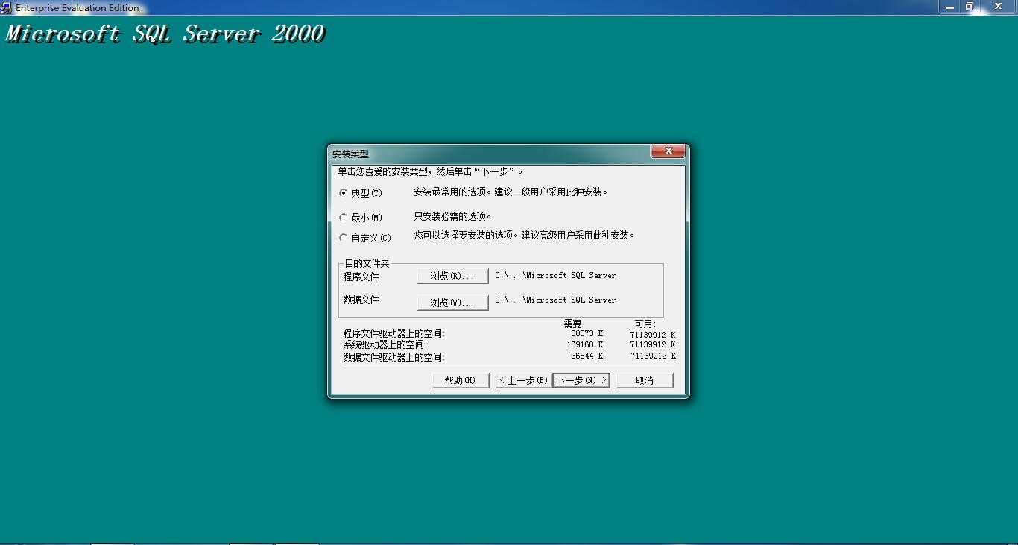Click the 安装类型 dialog title bar
Viewport: 1018px width, 545px height.
489,154
